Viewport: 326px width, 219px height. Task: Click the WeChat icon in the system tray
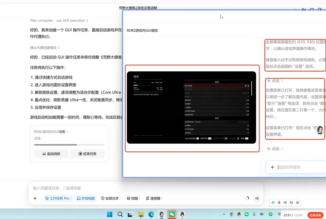tap(247, 214)
